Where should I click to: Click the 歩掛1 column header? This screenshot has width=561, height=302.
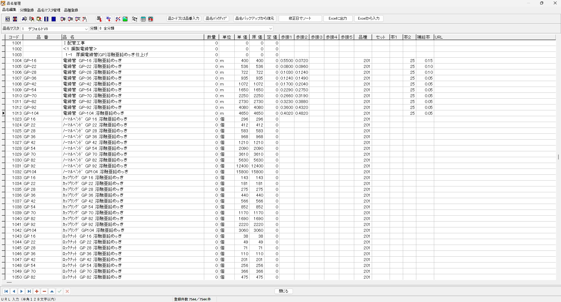point(287,37)
